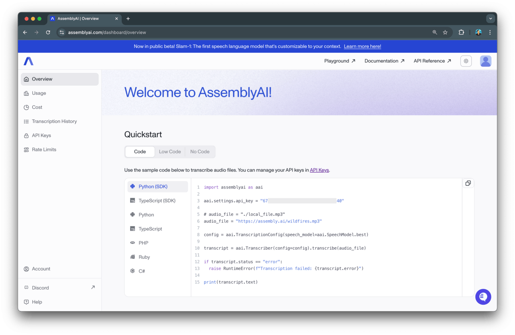The height and width of the screenshot is (335, 515).
Task: Close the AssemblyAI Overview tab
Action: [117, 19]
